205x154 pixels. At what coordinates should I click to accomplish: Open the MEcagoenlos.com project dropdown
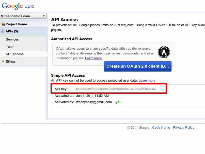(23, 16)
